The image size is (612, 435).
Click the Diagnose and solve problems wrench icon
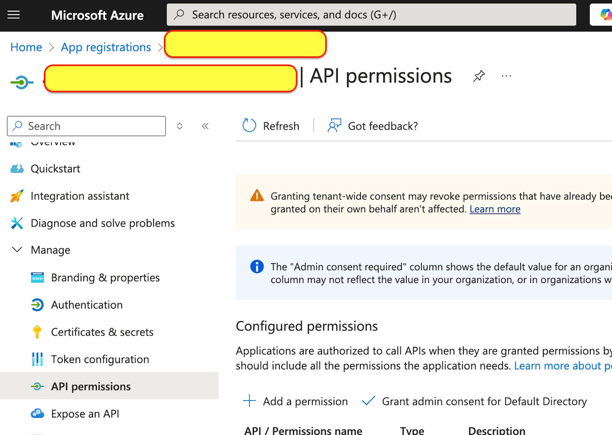(x=17, y=223)
